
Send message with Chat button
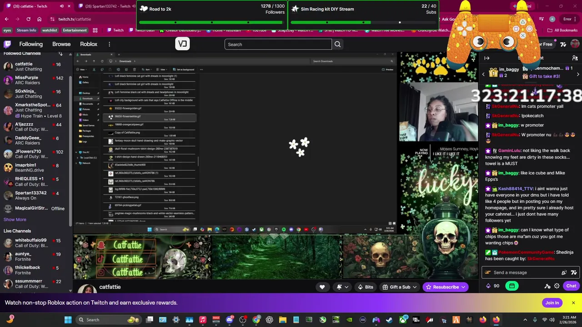point(571,286)
